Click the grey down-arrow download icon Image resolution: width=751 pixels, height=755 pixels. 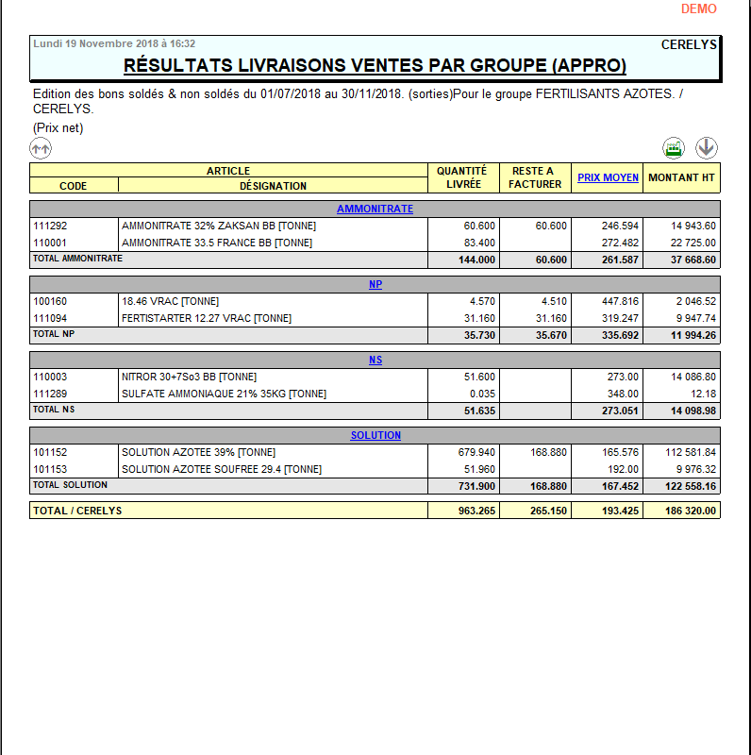coord(707,148)
